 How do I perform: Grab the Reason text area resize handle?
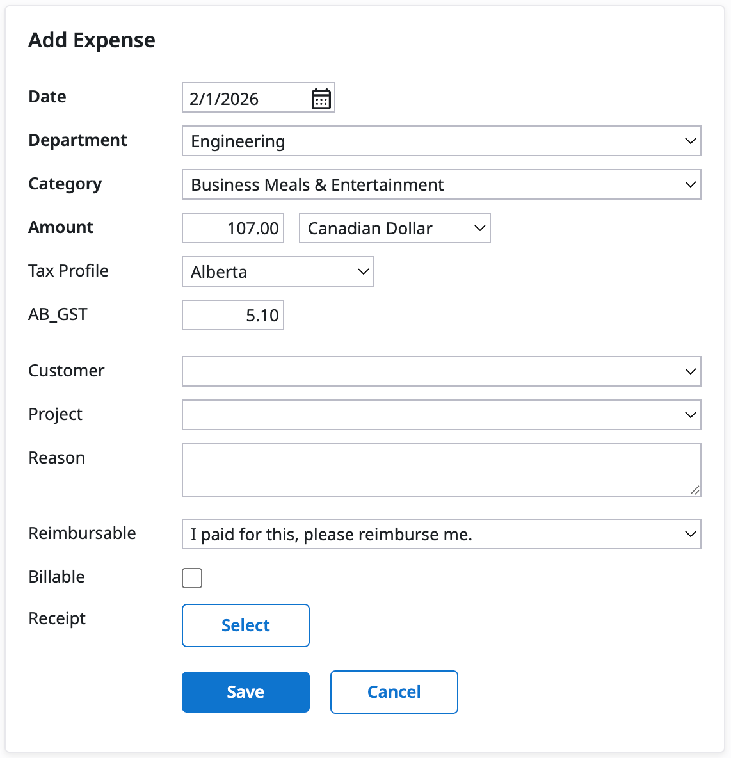pos(695,490)
